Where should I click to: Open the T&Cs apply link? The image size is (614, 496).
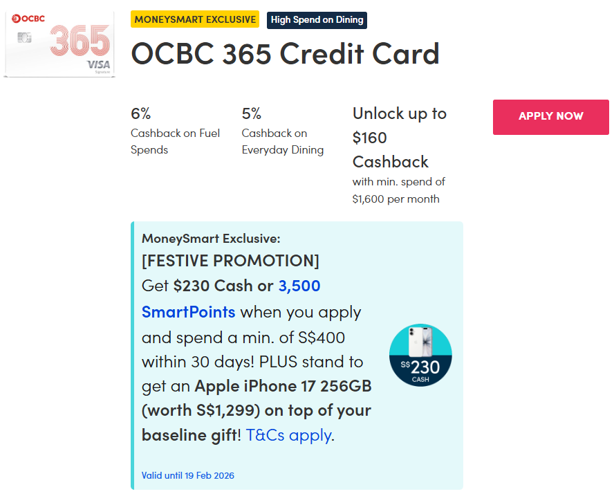[x=289, y=435]
